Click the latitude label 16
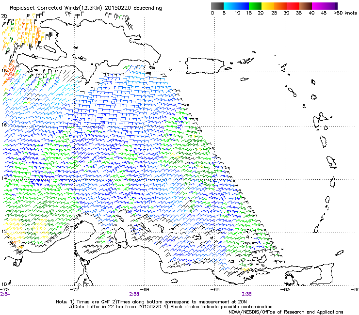 [x=4, y=125]
